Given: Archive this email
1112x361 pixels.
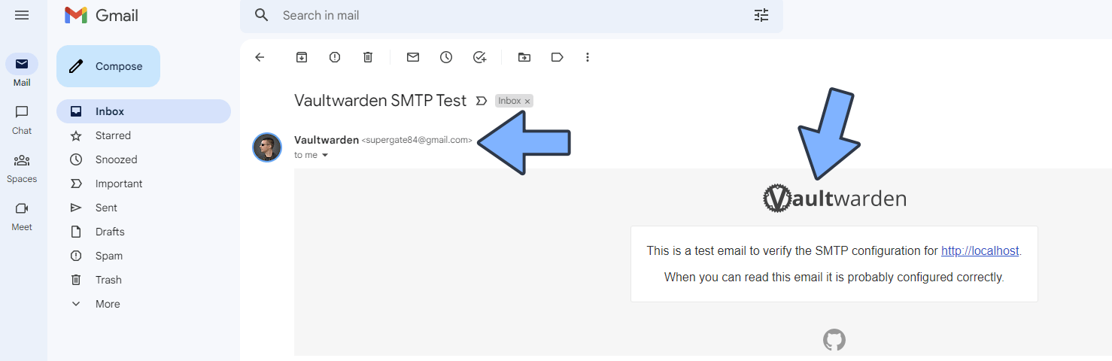Looking at the screenshot, I should (302, 57).
